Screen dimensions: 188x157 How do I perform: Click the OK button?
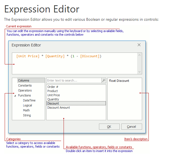pyautogui.click(x=109, y=127)
